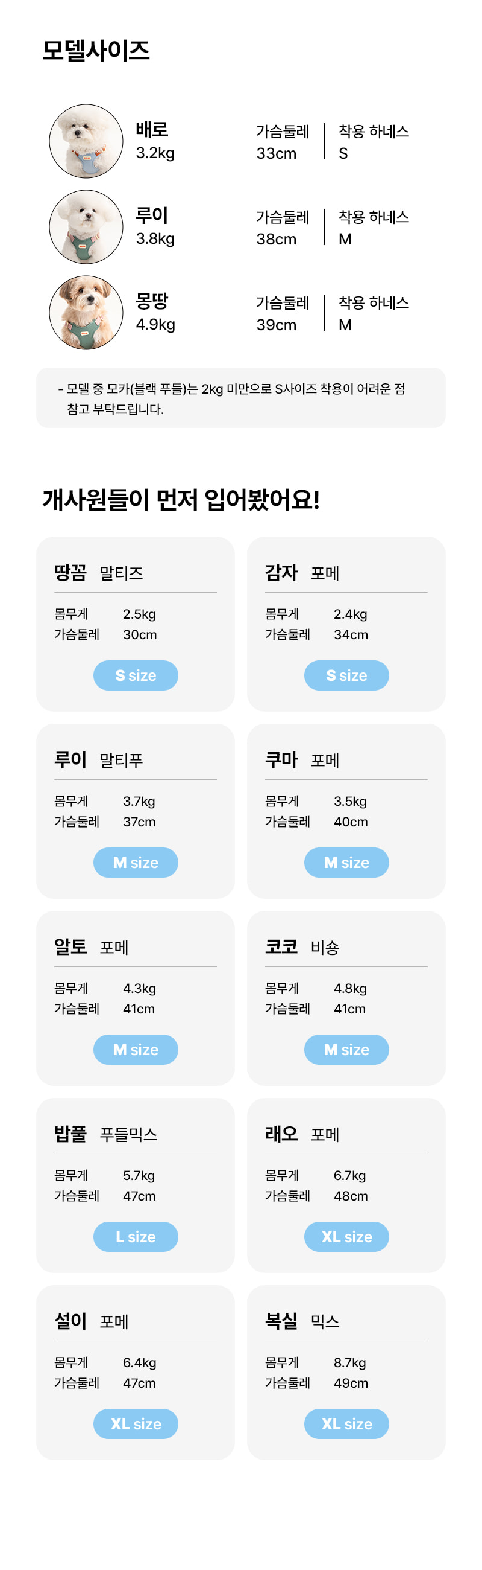Click the XL size badge on 래오's card
The height and width of the screenshot is (1570, 482).
pos(346,1237)
